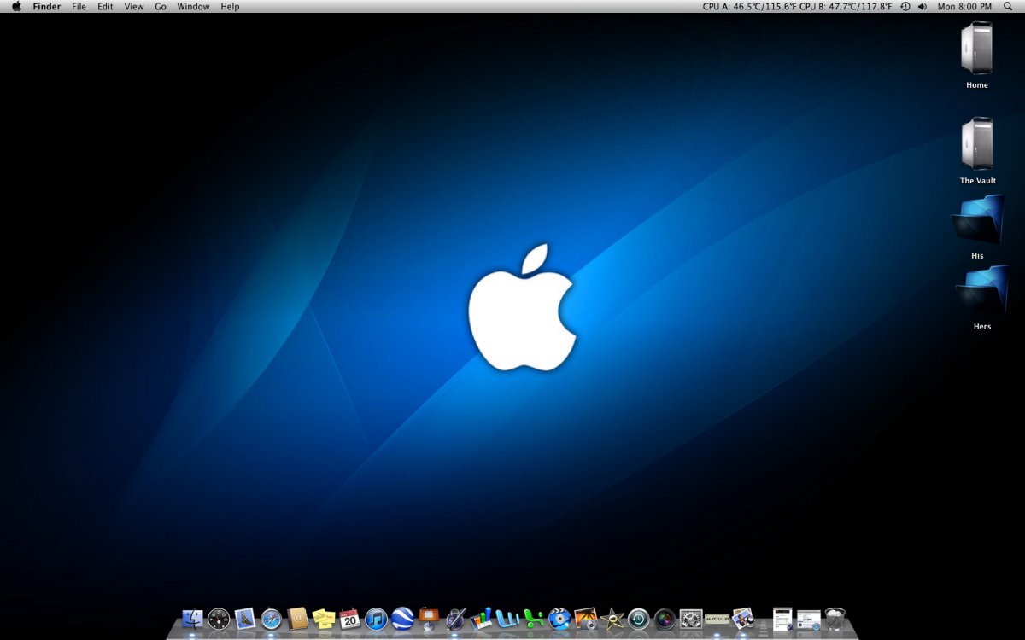The image size is (1025, 640).
Task: Open first minimized document stack in Dock
Action: pos(782,619)
